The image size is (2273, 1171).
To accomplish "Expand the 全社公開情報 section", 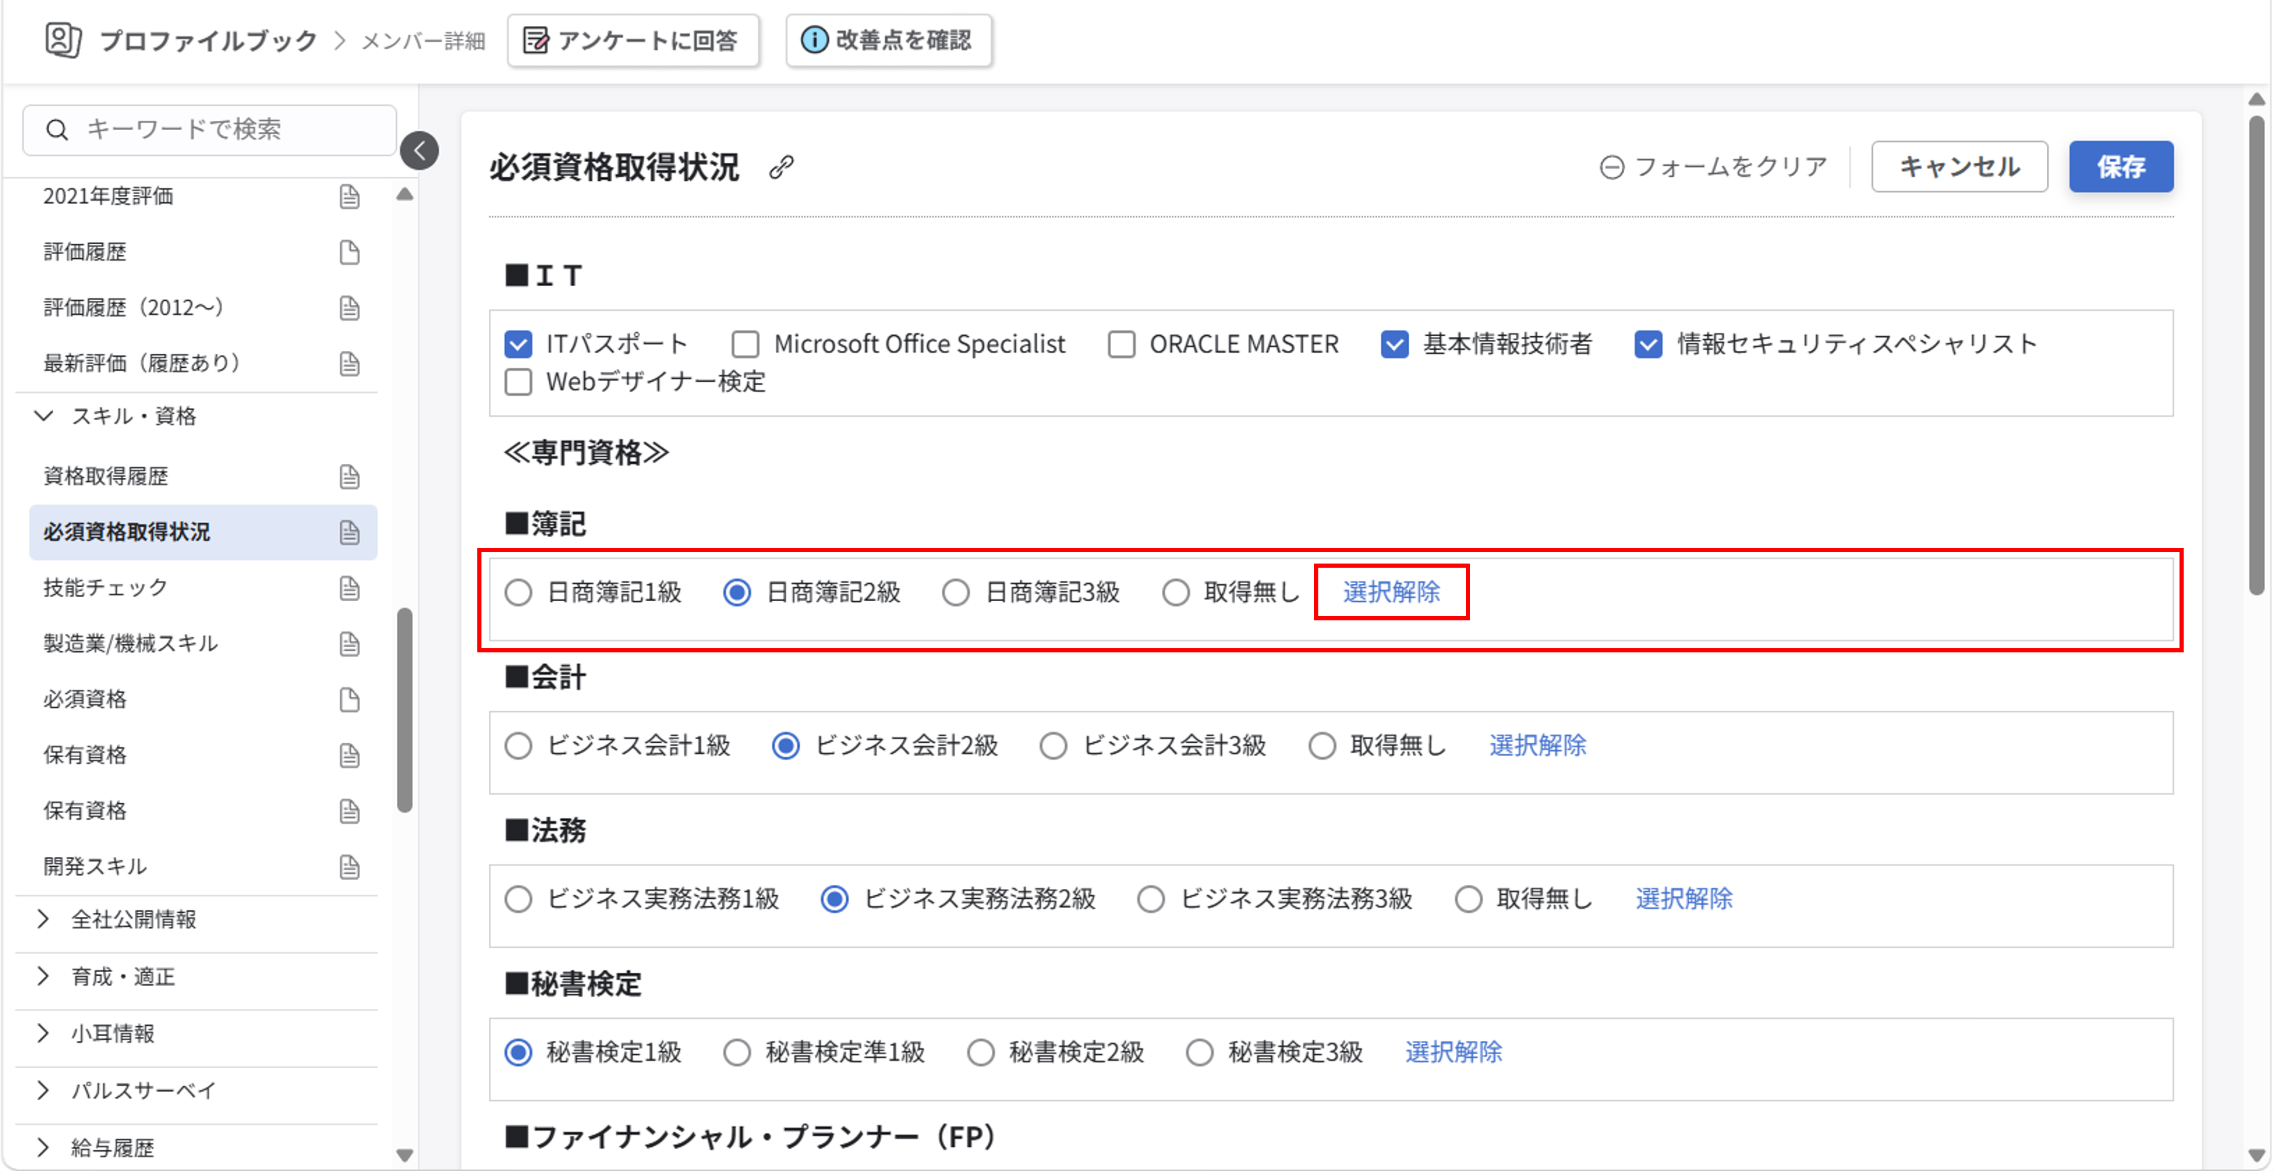I will click(43, 919).
